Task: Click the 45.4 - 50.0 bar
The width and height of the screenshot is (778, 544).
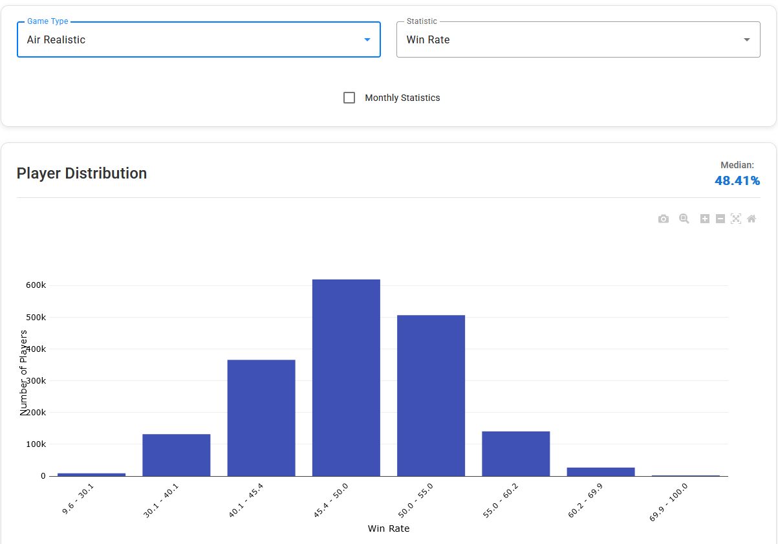Action: pyautogui.click(x=346, y=378)
